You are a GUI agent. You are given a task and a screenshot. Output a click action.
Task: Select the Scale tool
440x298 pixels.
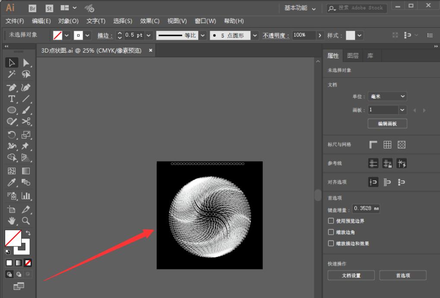click(x=26, y=135)
